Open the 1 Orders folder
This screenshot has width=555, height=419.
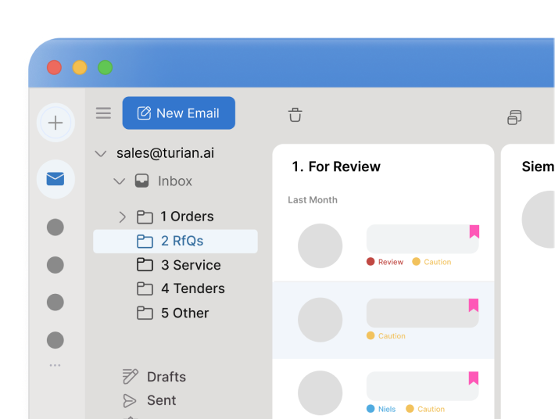click(175, 217)
